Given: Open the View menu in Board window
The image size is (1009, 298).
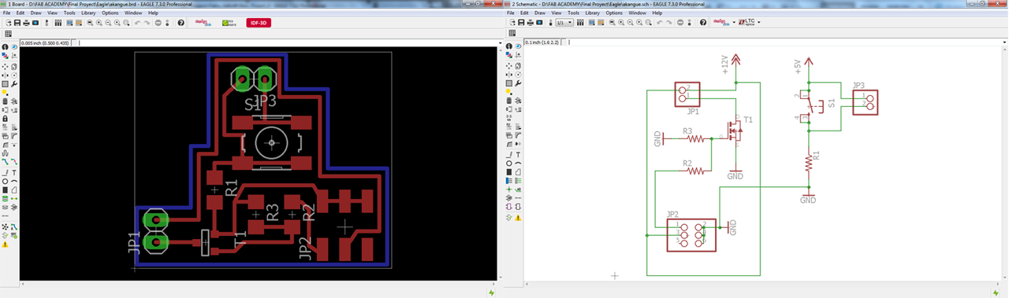Looking at the screenshot, I should coord(53,13).
